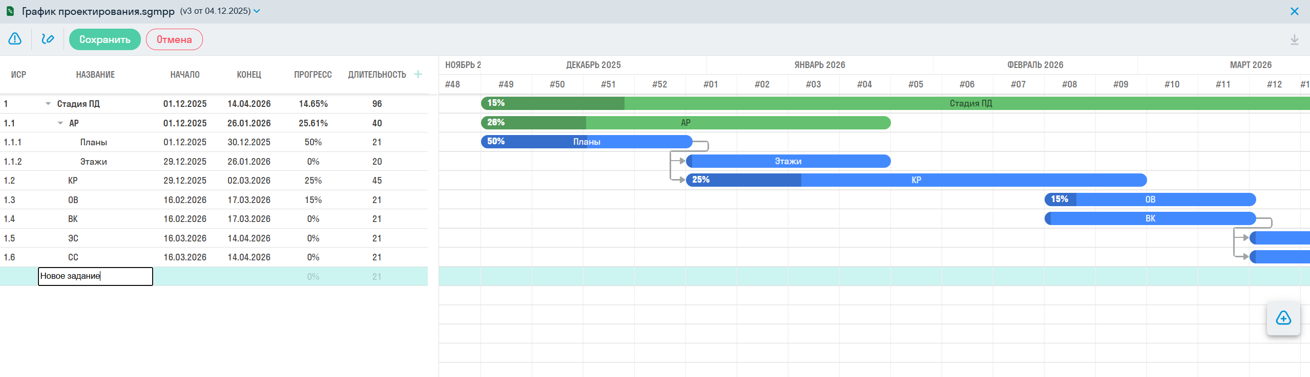Collapse the АР subtask group

coord(60,123)
